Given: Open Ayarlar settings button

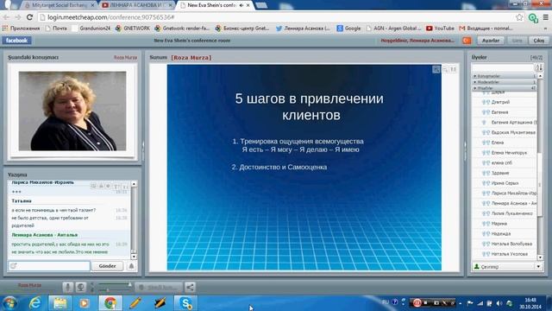Looking at the screenshot, I should tap(491, 41).
